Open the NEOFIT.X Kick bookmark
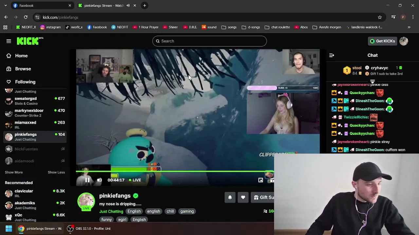 (26, 27)
